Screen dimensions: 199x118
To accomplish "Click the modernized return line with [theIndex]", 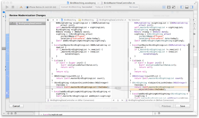I will point(83,87).
